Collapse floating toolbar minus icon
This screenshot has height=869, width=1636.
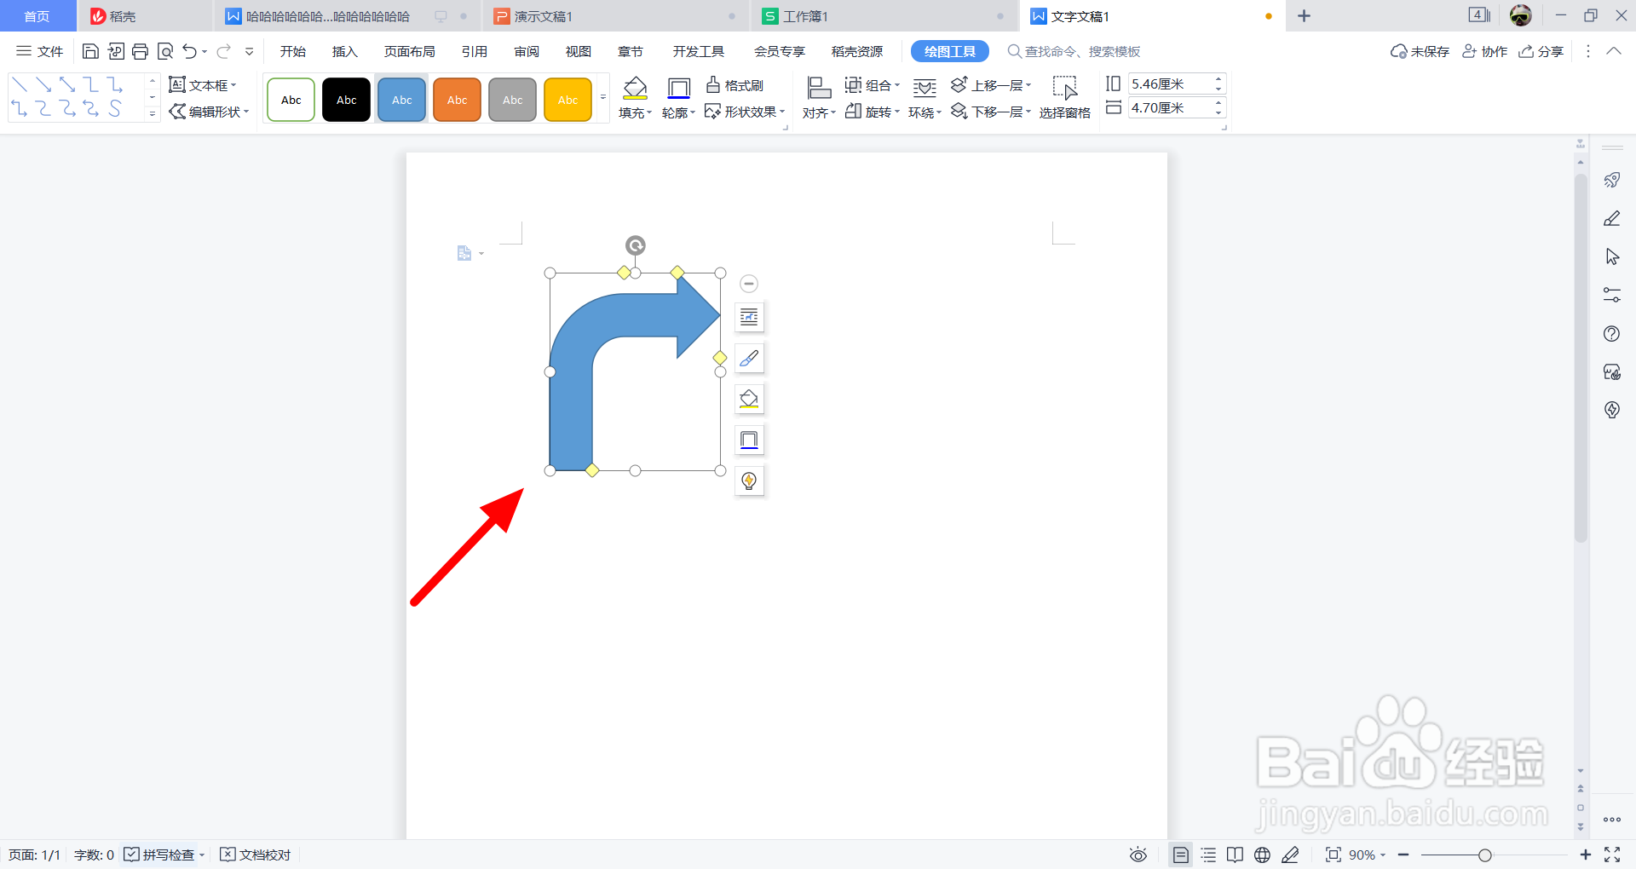[749, 284]
